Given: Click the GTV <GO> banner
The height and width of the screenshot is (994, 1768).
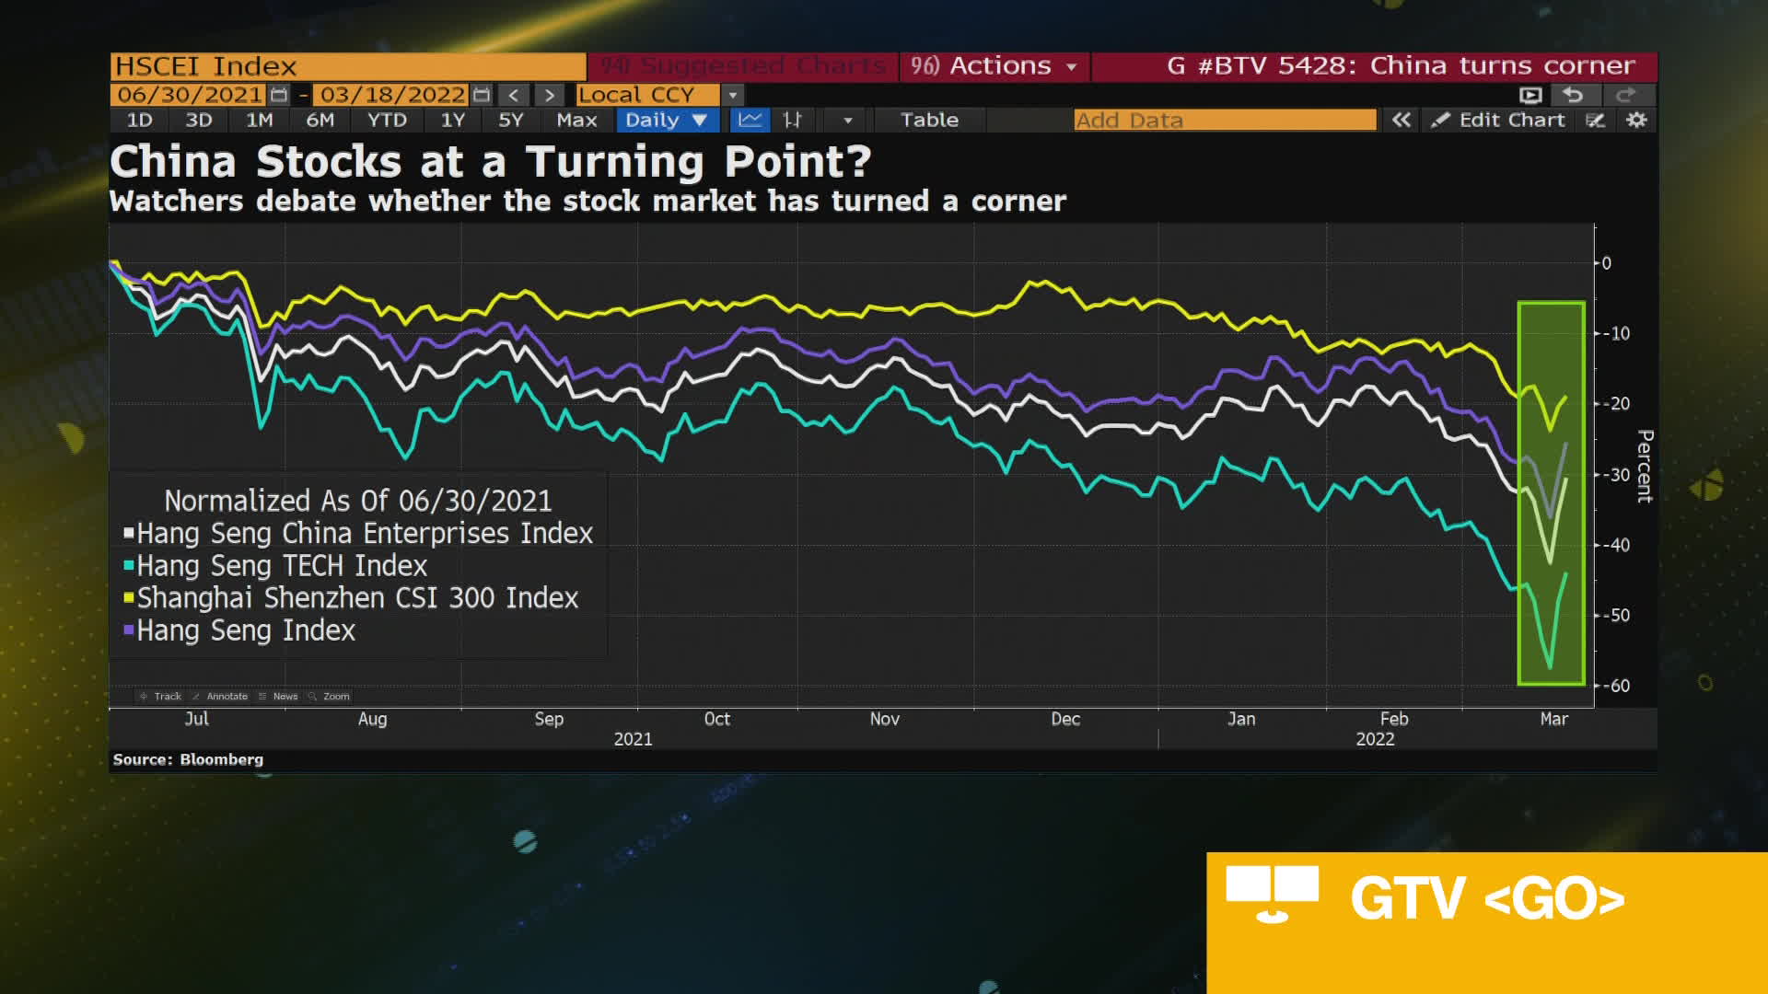Looking at the screenshot, I should point(1487,922).
